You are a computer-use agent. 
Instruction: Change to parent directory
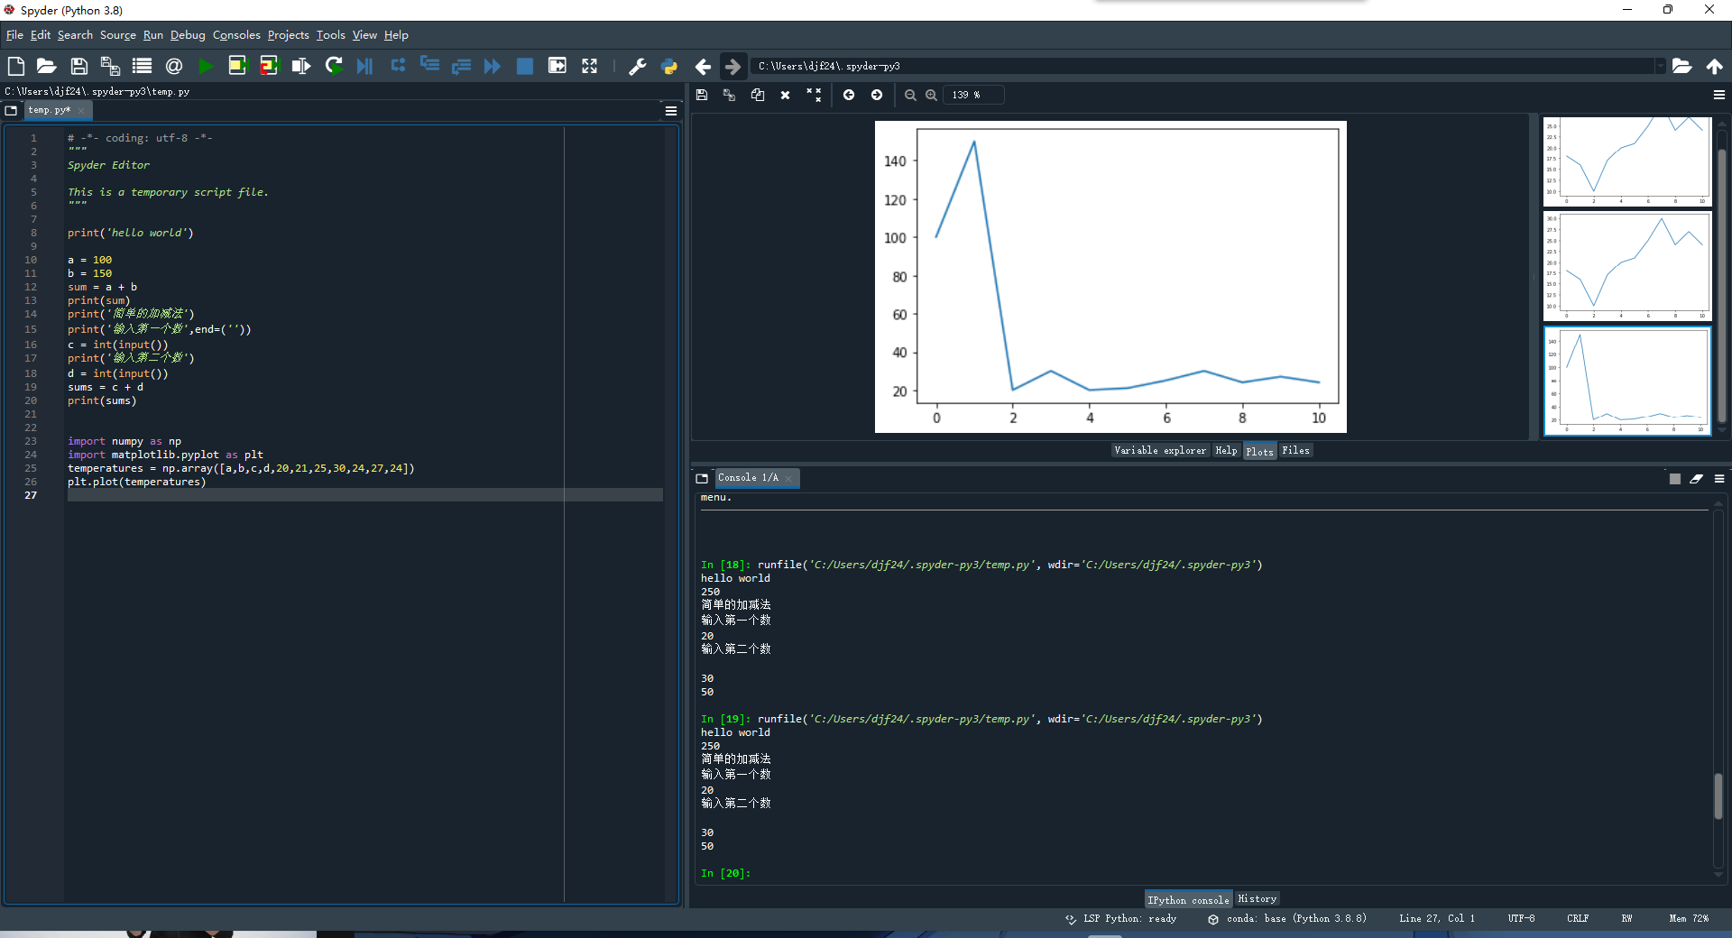tap(1714, 66)
